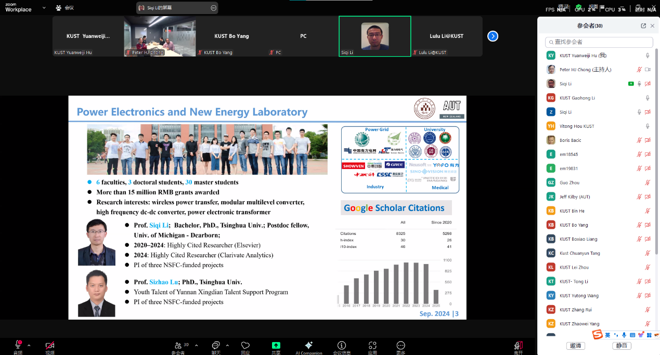
Task: Focus the find participants search field
Action: [599, 42]
